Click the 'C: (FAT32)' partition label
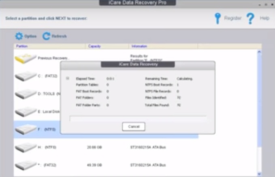The image size is (275, 177). click(47, 76)
